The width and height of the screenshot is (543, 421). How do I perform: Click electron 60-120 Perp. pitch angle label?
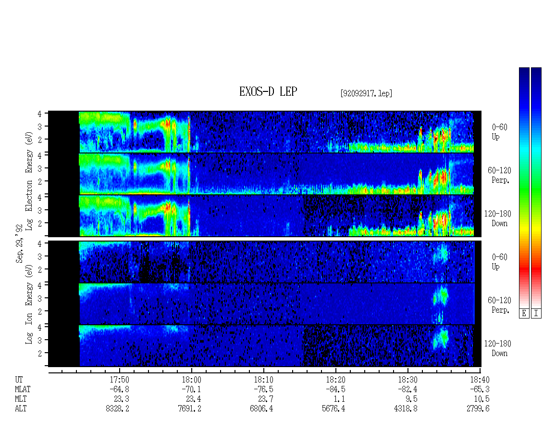point(499,175)
